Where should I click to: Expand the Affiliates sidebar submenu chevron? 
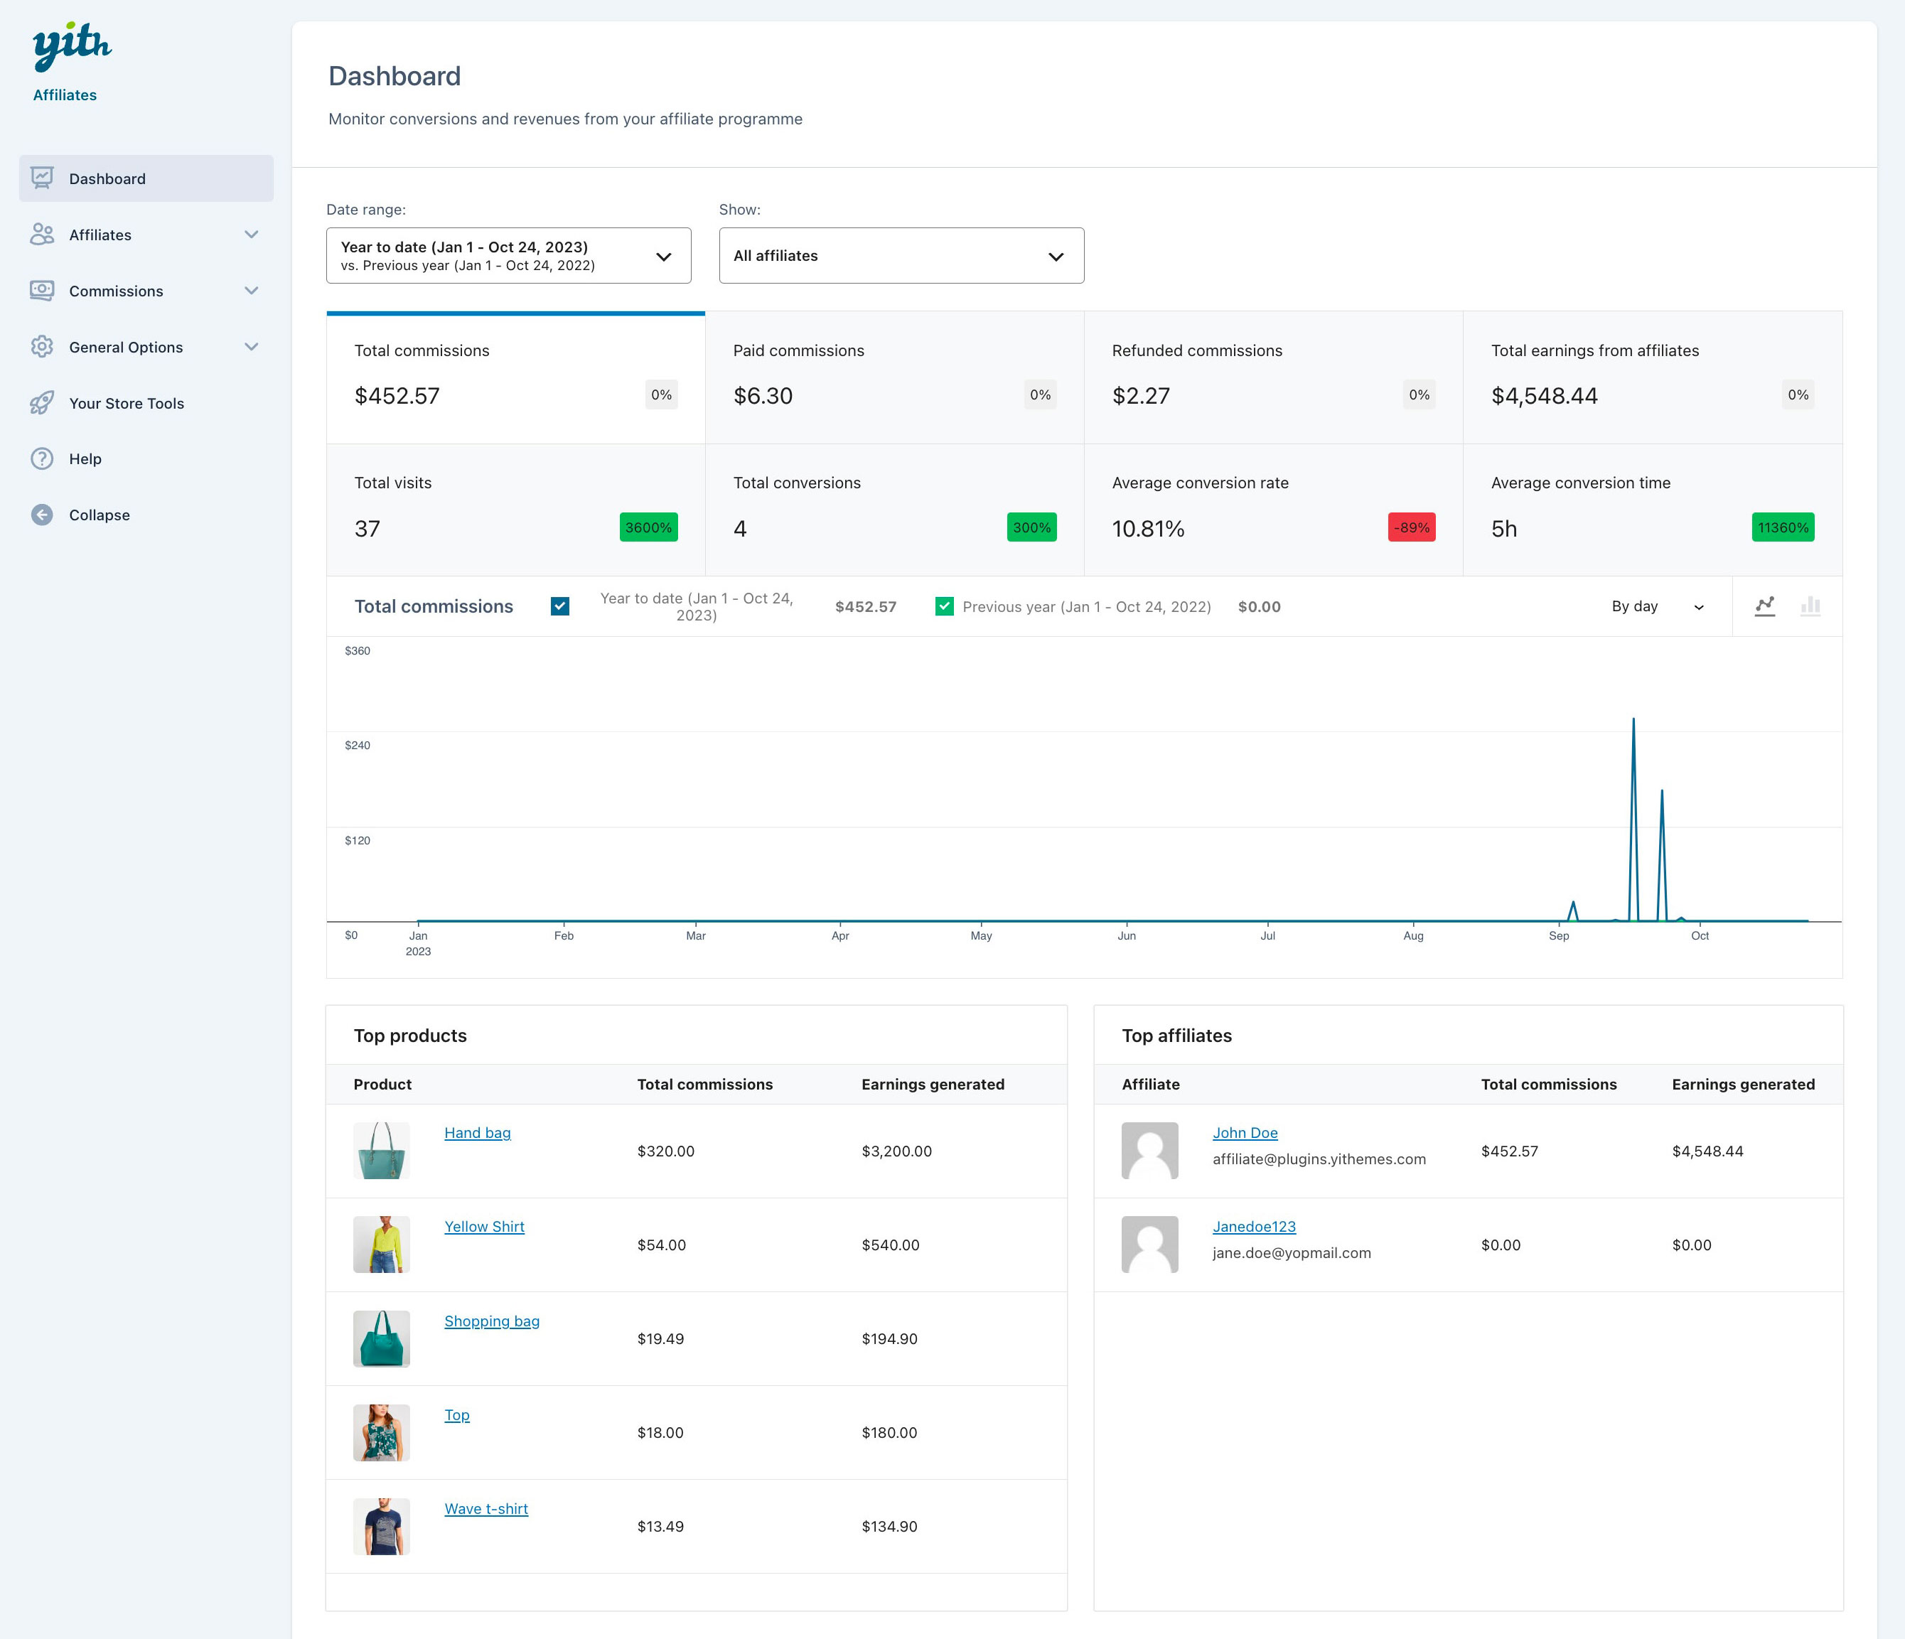coord(251,235)
